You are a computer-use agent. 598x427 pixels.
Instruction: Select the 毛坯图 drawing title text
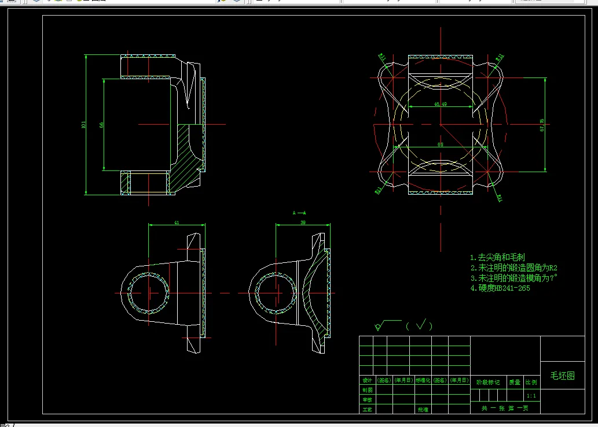[x=563, y=376]
